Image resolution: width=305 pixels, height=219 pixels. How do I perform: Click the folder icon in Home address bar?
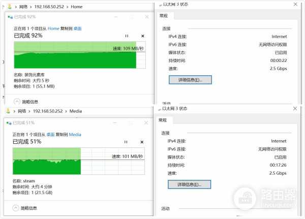point(10,7)
